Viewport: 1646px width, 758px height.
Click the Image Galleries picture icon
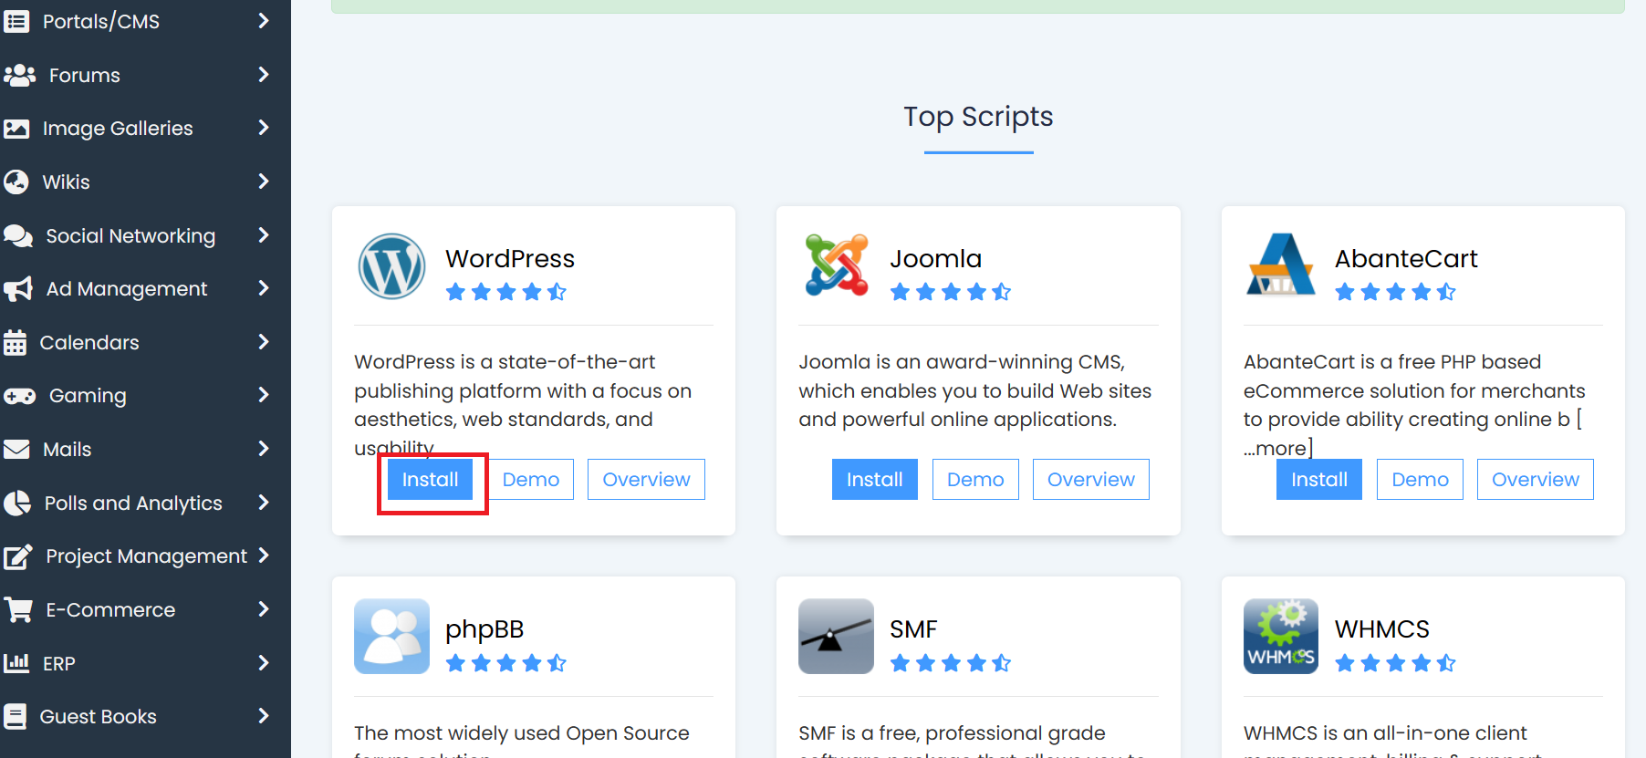pos(16,129)
